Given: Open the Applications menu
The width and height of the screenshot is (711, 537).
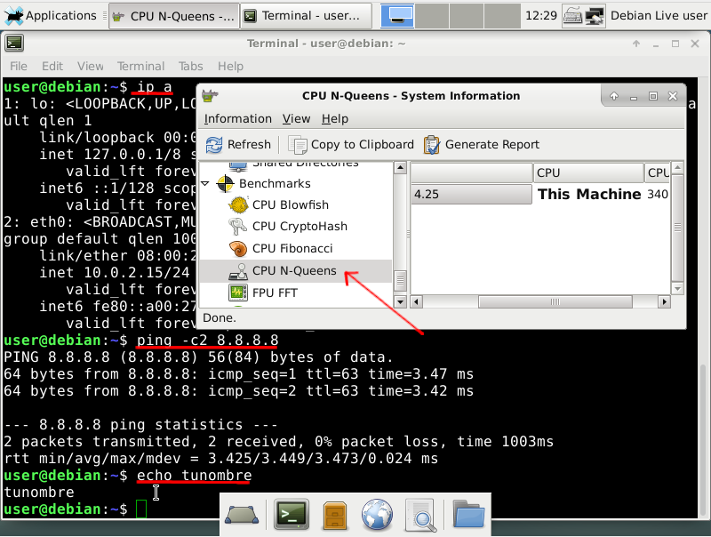Looking at the screenshot, I should 51,16.
